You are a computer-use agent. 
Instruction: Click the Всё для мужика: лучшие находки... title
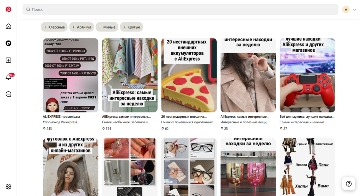[307, 117]
